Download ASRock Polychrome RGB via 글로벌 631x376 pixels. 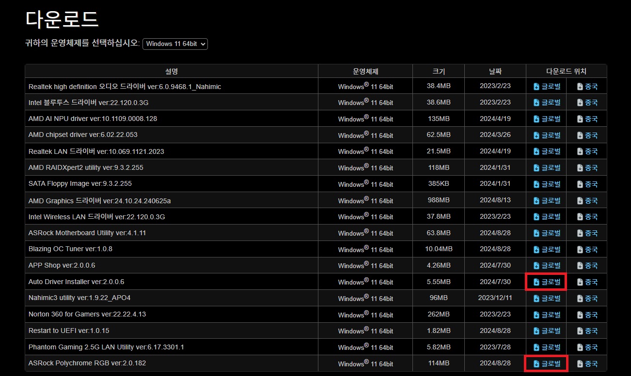click(546, 363)
